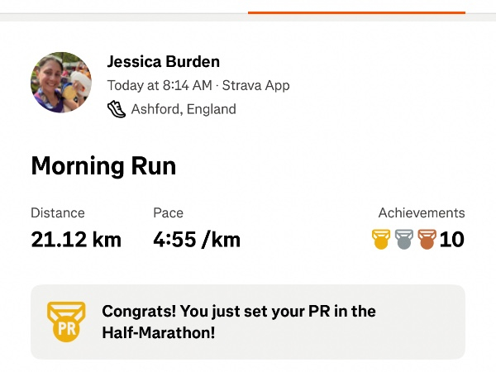Tap the 4:55 /km pace value
496x372 pixels.
[197, 240]
